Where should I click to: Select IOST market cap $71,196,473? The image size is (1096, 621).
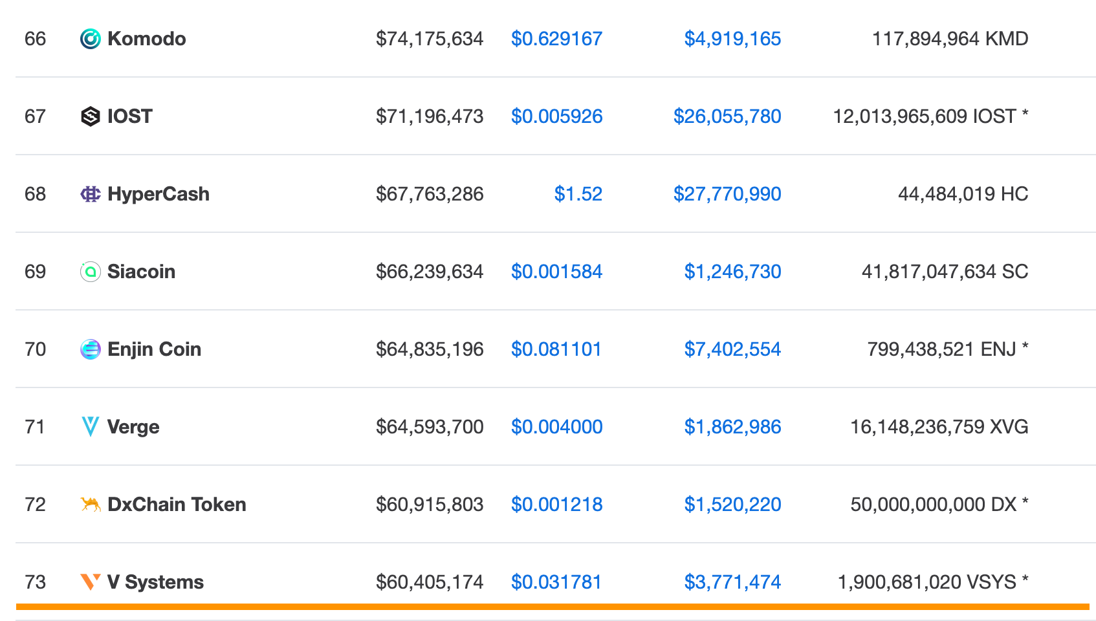(x=430, y=116)
